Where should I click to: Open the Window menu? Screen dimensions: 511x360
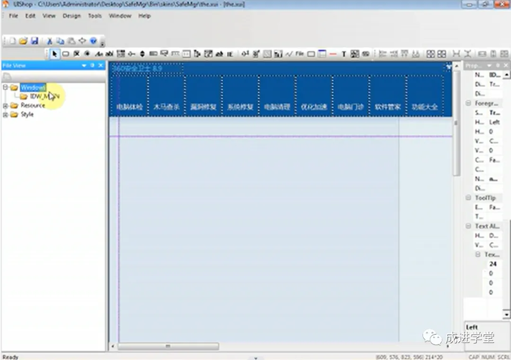click(120, 16)
